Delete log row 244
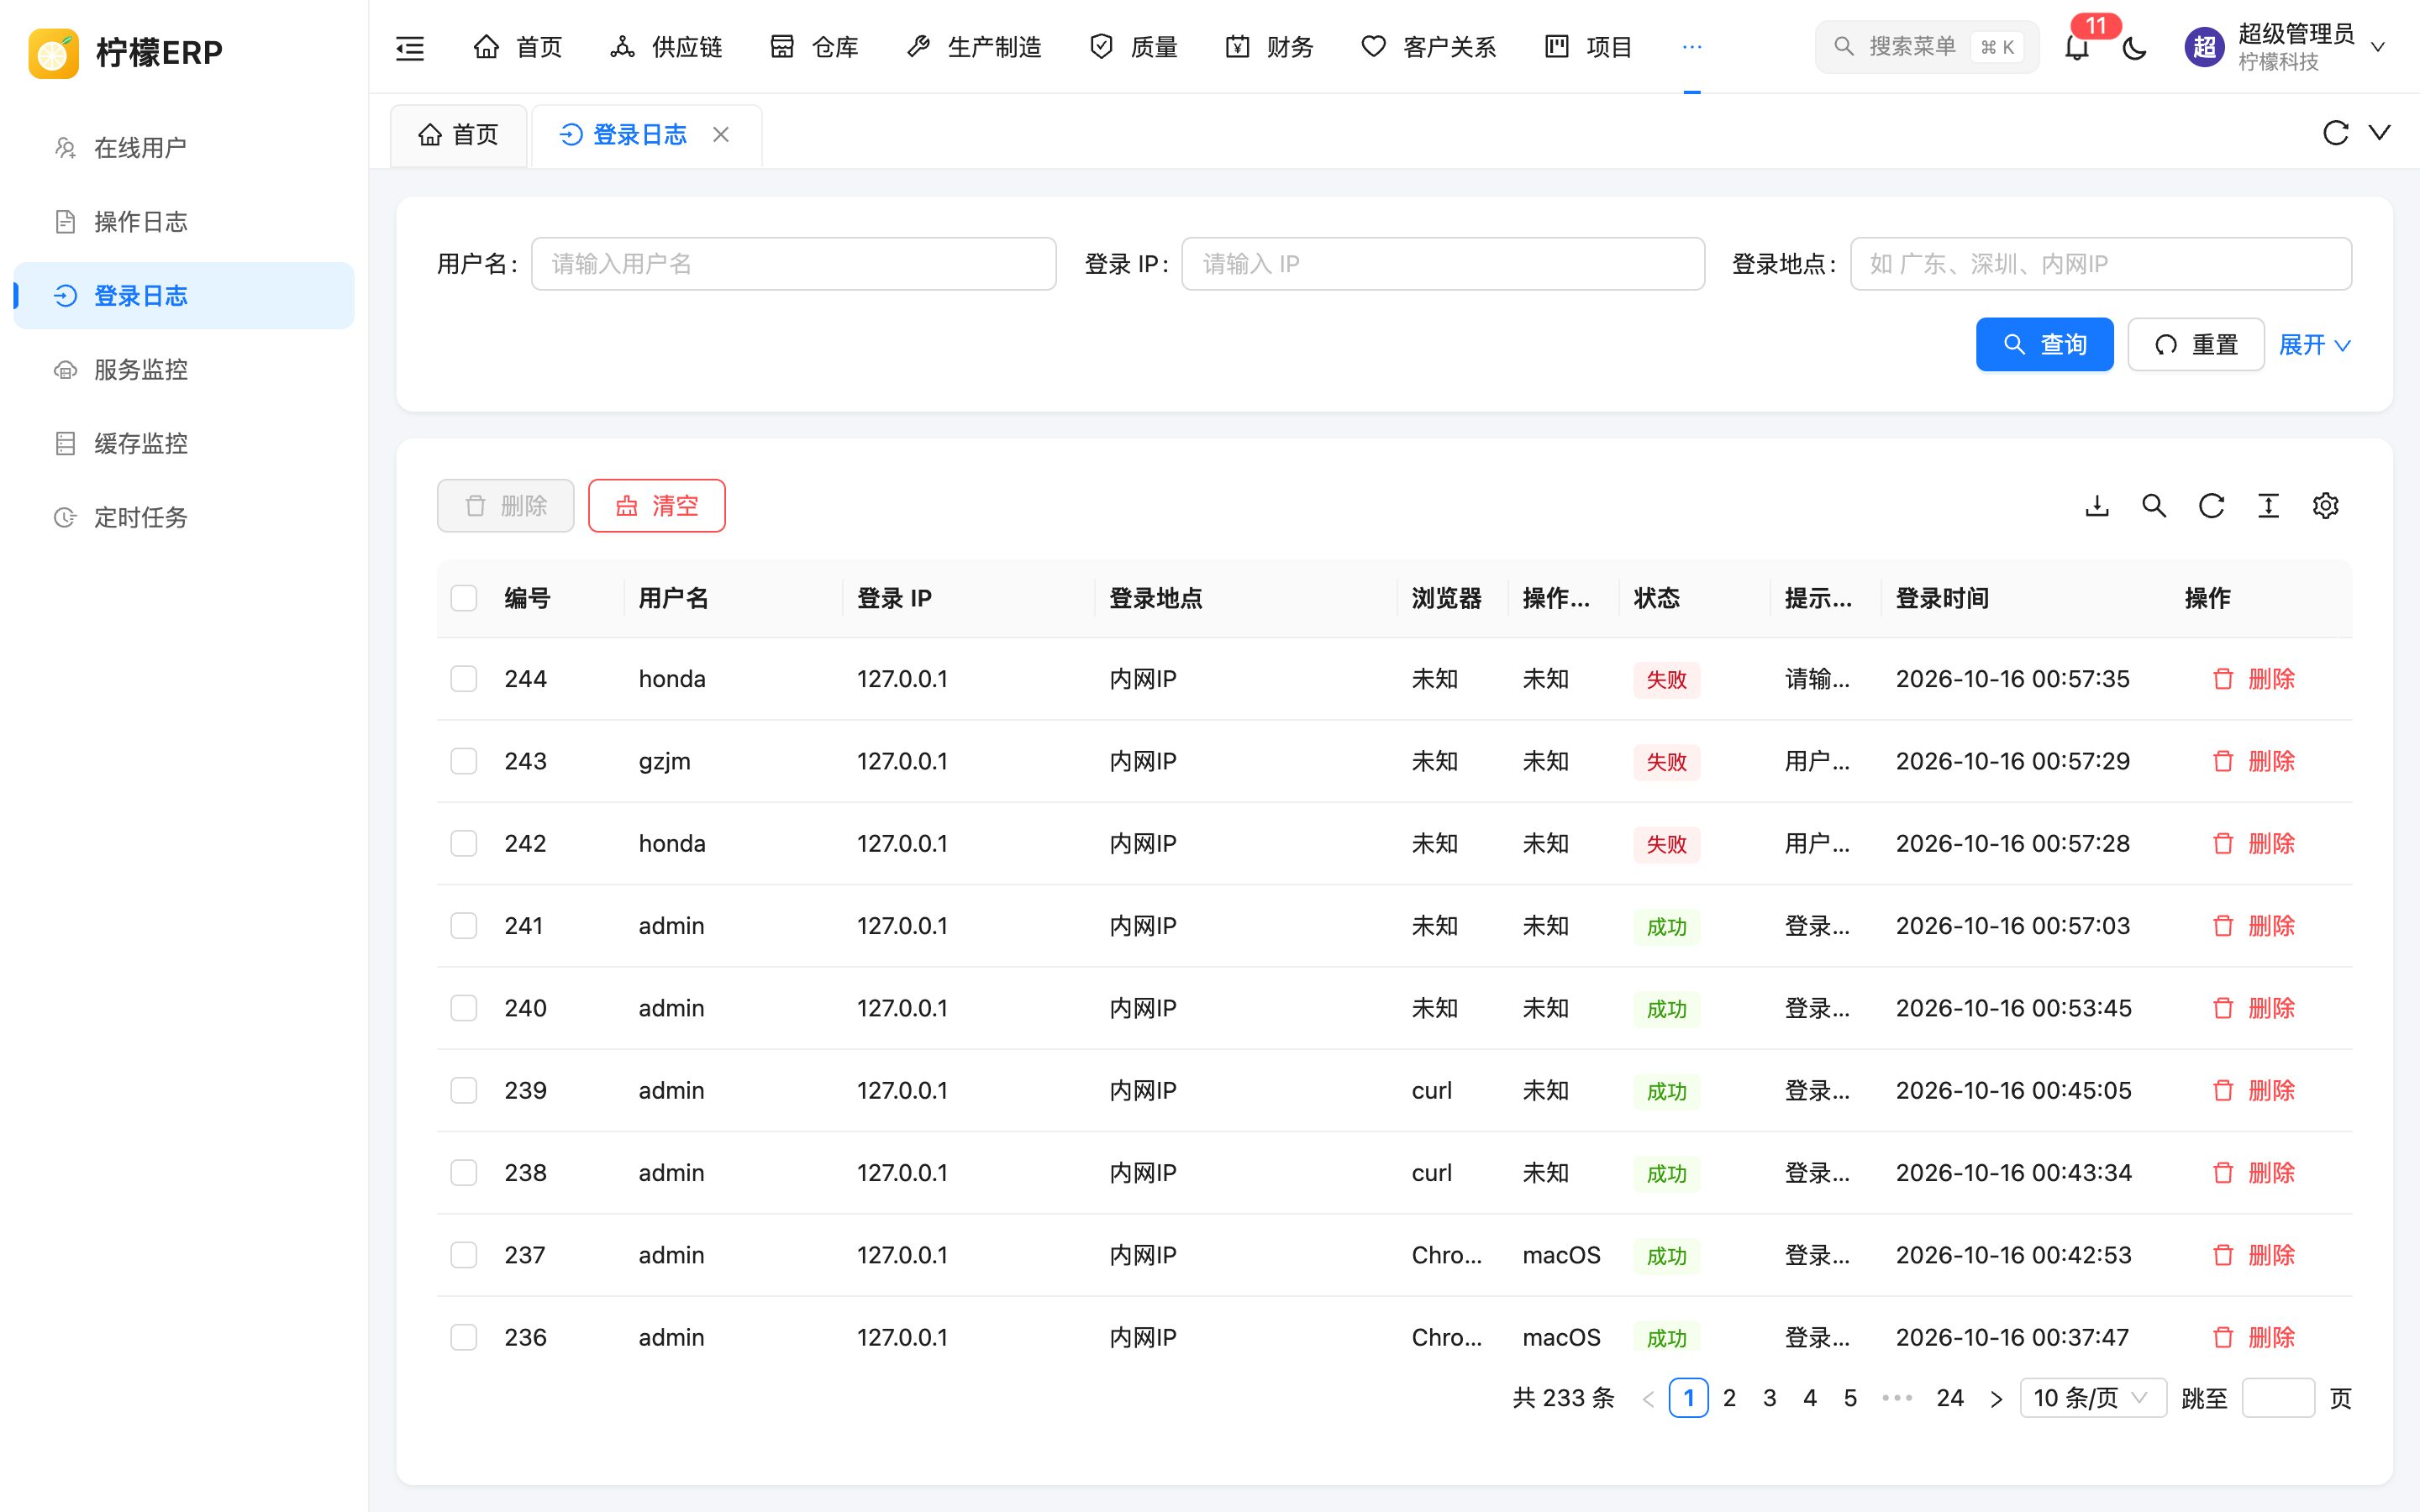The width and height of the screenshot is (2420, 1512). click(2253, 679)
